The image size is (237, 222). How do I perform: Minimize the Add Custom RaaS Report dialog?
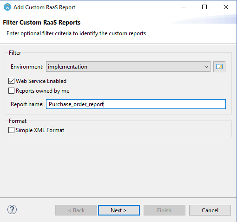[184, 7]
